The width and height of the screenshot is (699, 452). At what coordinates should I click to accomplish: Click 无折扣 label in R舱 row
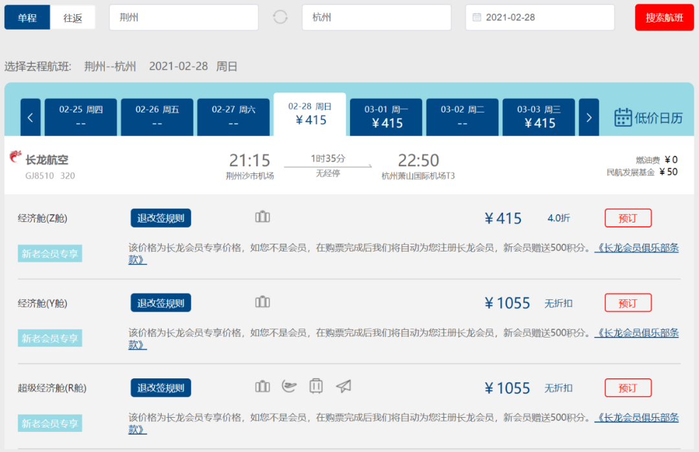pyautogui.click(x=559, y=388)
